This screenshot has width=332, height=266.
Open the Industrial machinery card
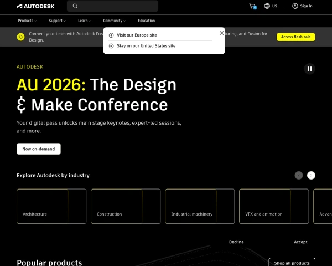200,206
